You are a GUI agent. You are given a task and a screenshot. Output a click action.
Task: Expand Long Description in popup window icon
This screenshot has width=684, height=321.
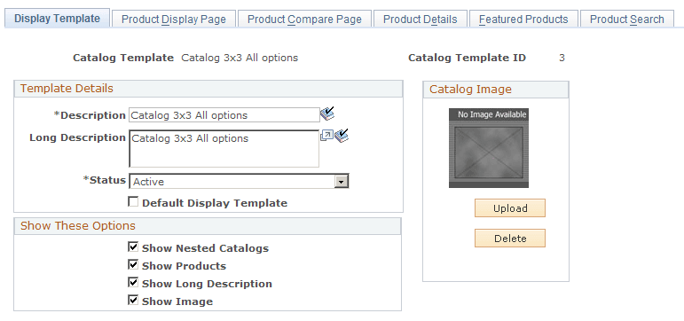click(326, 136)
